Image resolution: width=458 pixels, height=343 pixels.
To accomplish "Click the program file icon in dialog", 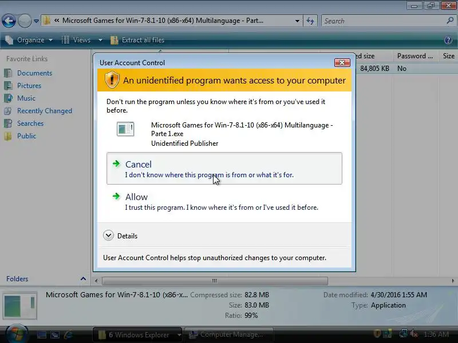I will (125, 129).
